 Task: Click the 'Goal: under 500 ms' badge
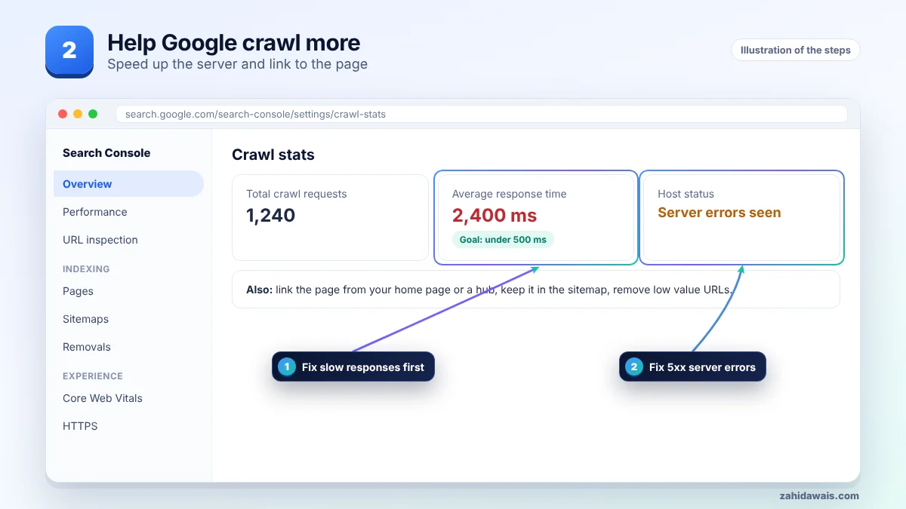tap(503, 240)
